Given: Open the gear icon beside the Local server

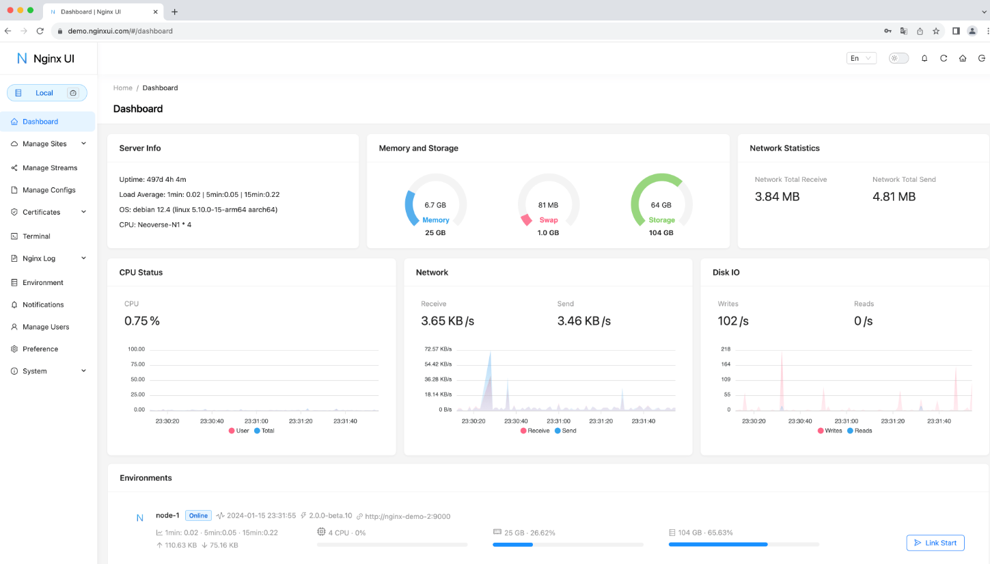Looking at the screenshot, I should pos(74,92).
